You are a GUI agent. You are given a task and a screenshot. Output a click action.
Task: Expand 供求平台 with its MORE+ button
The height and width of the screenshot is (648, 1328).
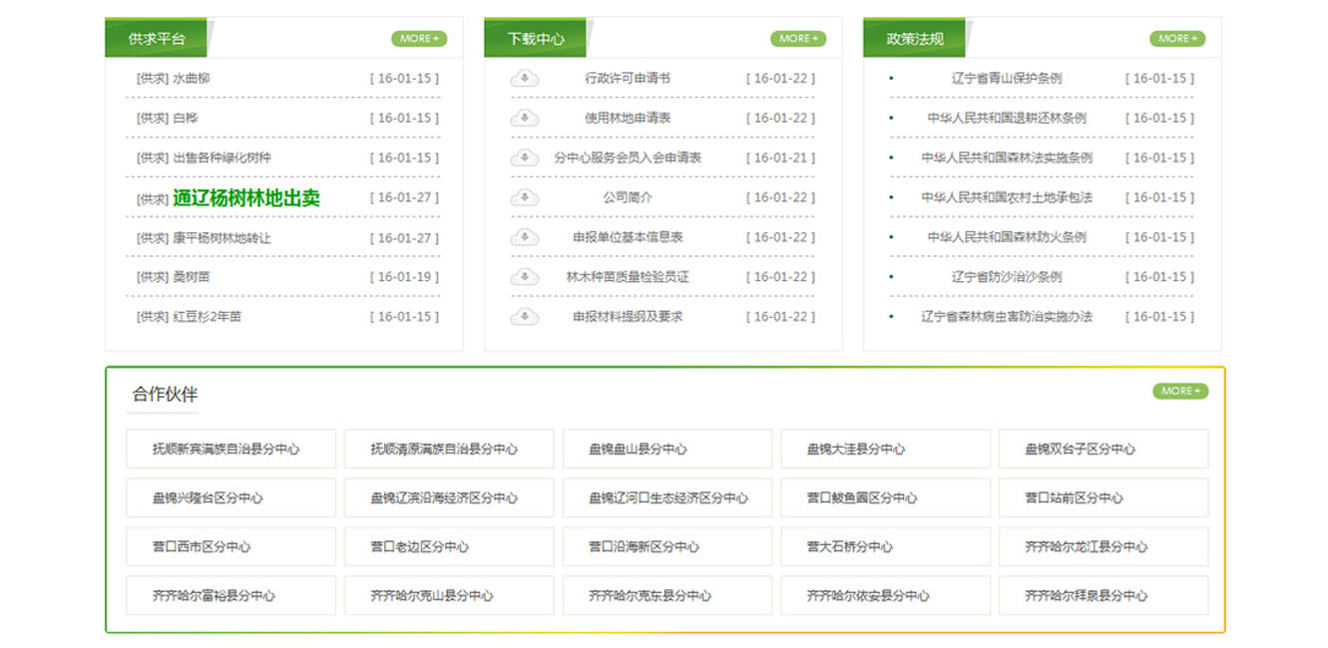point(419,39)
